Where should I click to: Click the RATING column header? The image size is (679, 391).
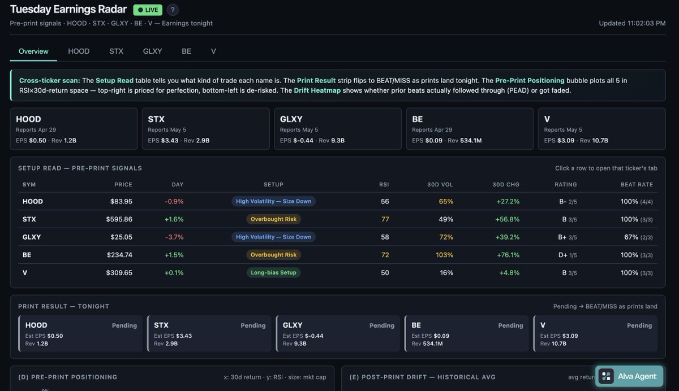[x=566, y=184]
